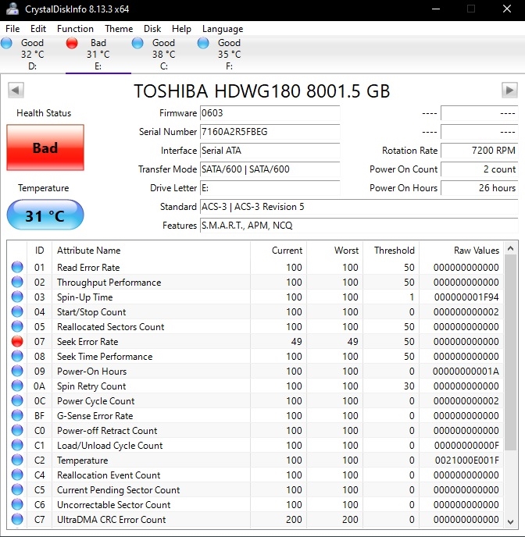Viewport: 525px width, 537px height.
Task: Open the Disk menu
Action: pos(152,29)
